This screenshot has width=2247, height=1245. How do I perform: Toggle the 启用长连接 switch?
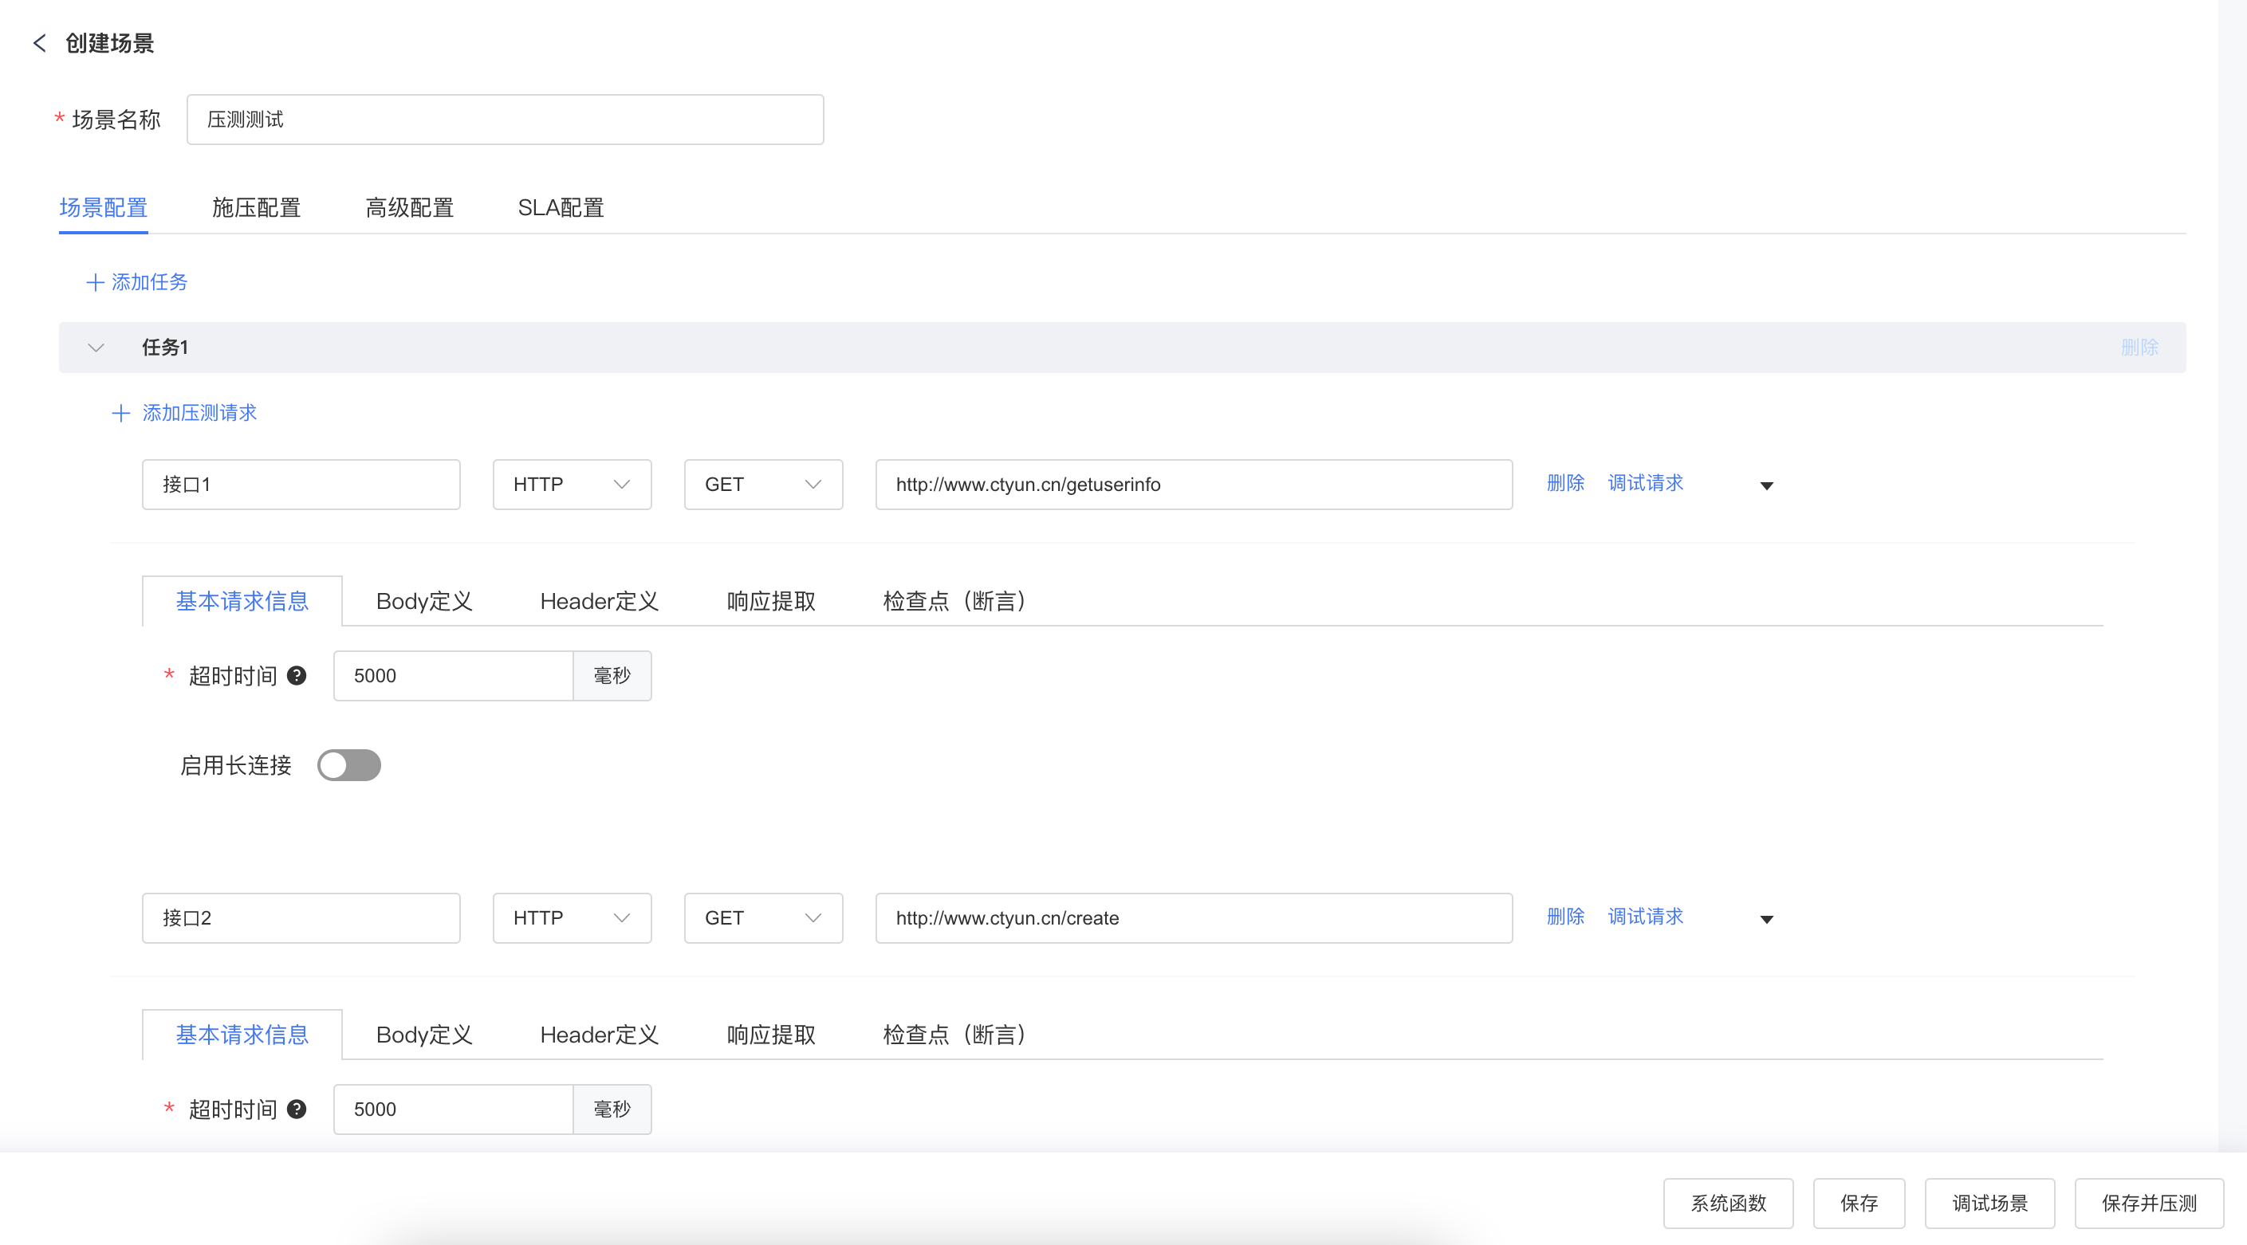349,765
